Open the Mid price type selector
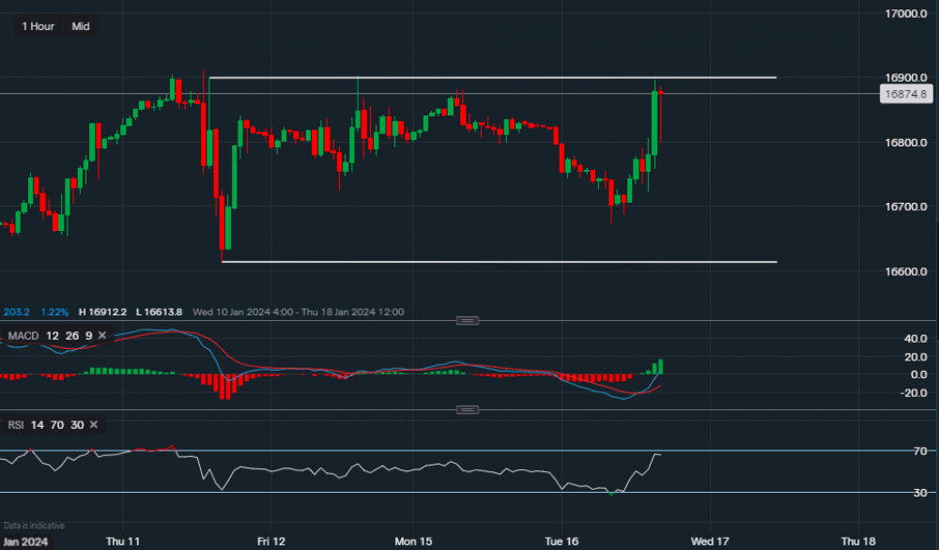This screenshot has width=939, height=550. click(x=81, y=26)
